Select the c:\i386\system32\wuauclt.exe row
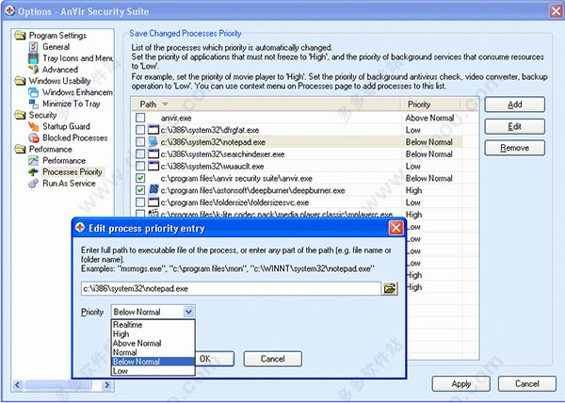Image resolution: width=565 pixels, height=403 pixels. click(296, 166)
